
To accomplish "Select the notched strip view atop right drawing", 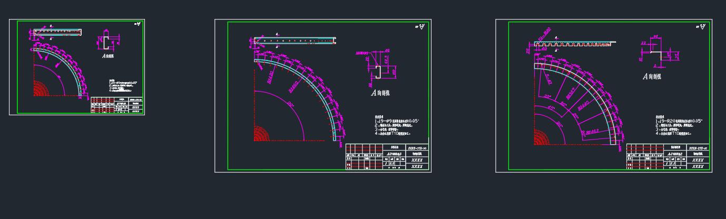I will (x=575, y=44).
